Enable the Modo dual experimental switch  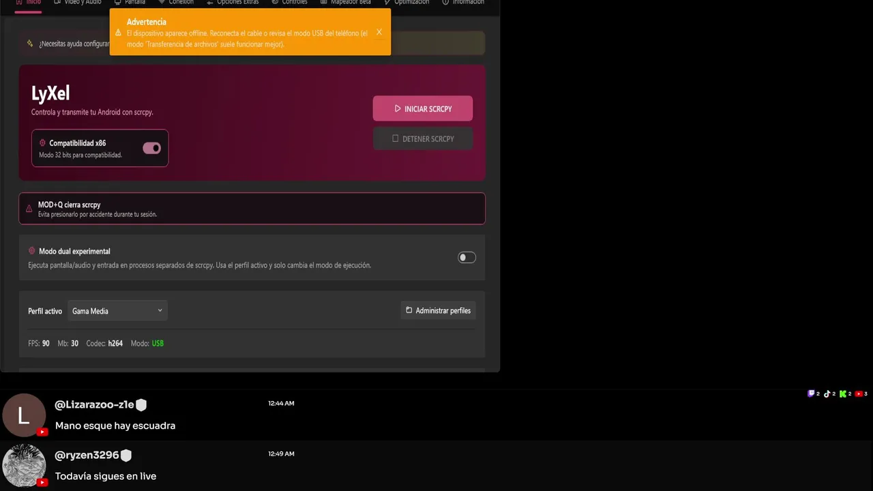[x=467, y=257]
